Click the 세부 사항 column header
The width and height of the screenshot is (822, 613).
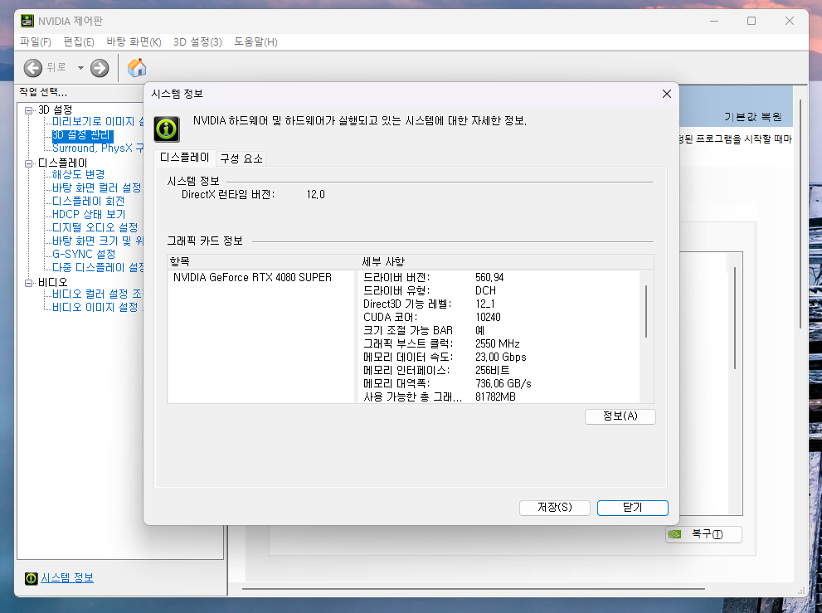click(x=507, y=261)
